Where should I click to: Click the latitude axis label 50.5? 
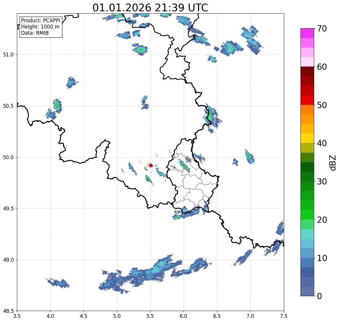[x=8, y=106]
